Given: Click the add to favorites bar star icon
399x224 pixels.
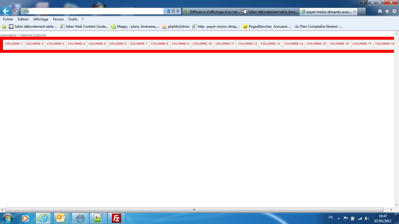Looking at the screenshot, I should [x=4, y=27].
